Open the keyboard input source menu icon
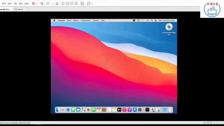 pos(134,20)
